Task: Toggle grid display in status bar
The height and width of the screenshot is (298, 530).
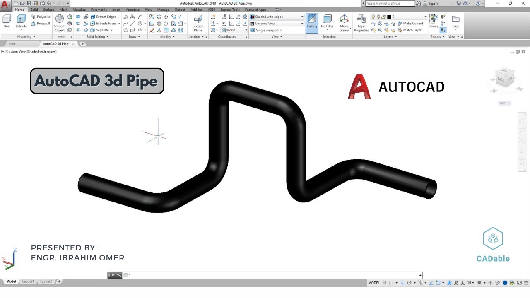Action: pos(384,283)
